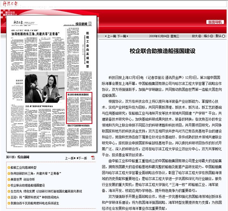Click the 科技日报 logo at top
Viewport: 228px width, 211px height.
(x=10, y=3)
